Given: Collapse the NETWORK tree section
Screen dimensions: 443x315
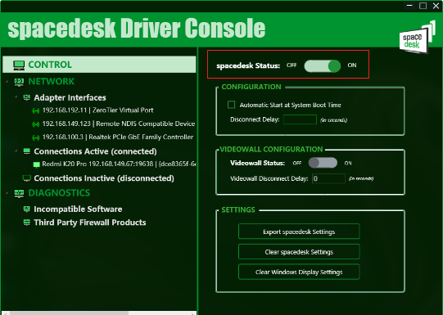Looking at the screenshot, I should pyautogui.click(x=7, y=82).
